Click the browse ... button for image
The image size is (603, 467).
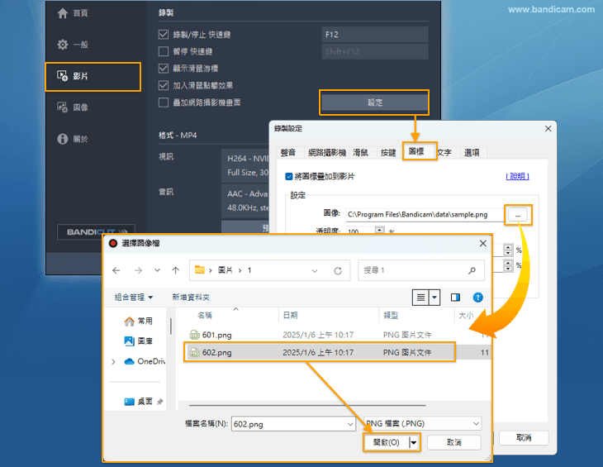click(517, 214)
